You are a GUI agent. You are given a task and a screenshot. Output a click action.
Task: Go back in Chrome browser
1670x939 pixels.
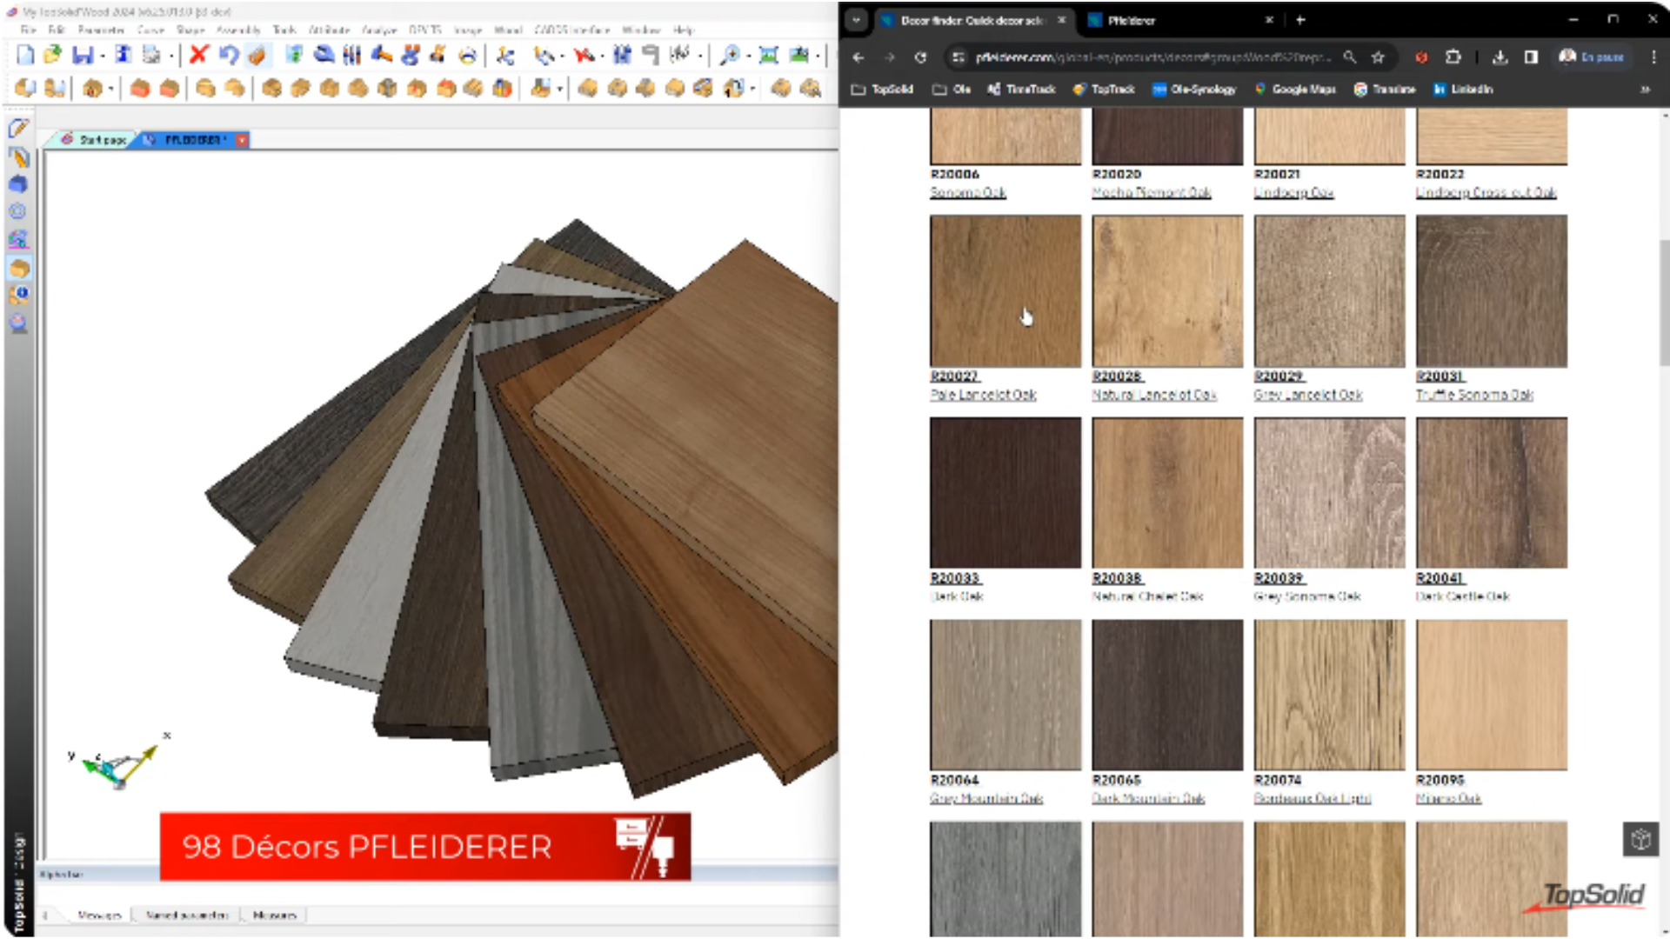858,57
